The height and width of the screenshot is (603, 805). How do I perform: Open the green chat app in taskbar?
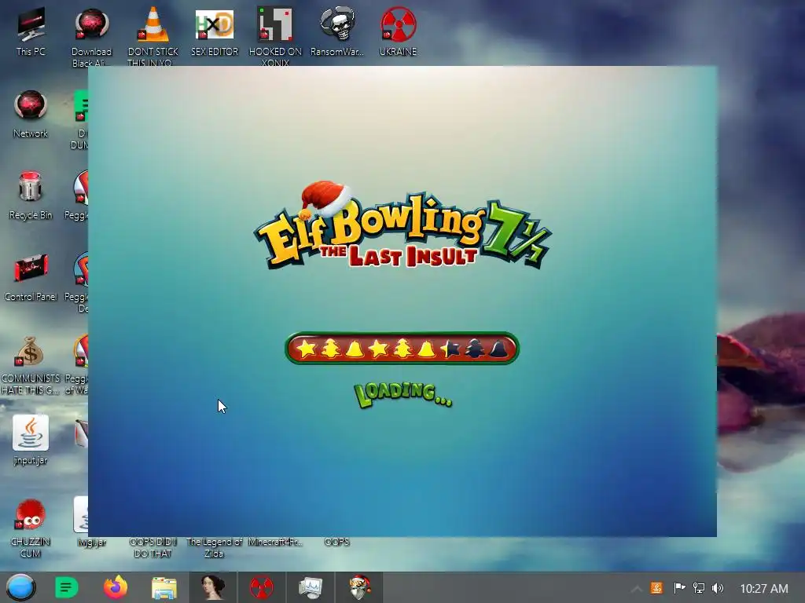coord(66,587)
